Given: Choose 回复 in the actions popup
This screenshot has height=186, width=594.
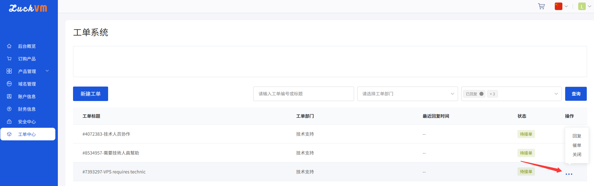Looking at the screenshot, I should point(577,136).
